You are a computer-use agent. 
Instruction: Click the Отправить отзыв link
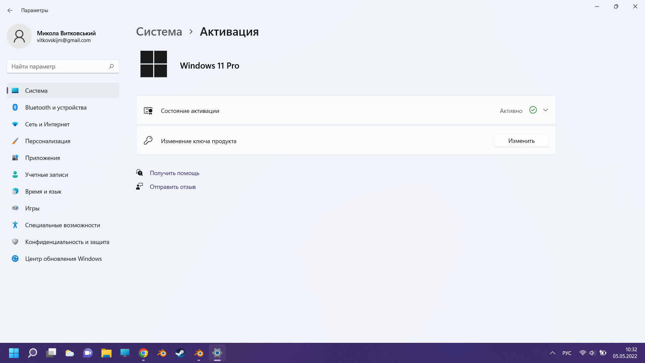click(173, 187)
